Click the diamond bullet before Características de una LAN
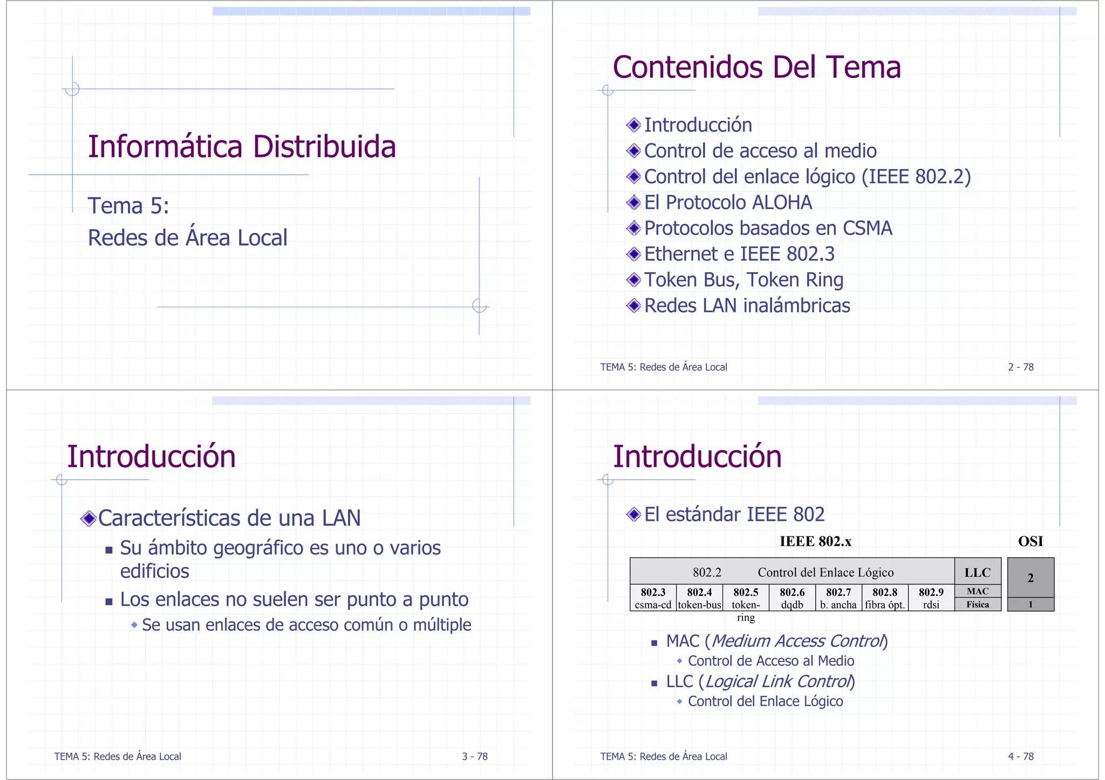1105x780 pixels. pyautogui.click(x=87, y=519)
